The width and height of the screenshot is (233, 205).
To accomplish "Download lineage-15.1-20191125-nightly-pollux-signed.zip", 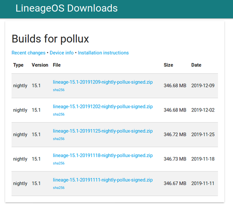I will [103, 131].
